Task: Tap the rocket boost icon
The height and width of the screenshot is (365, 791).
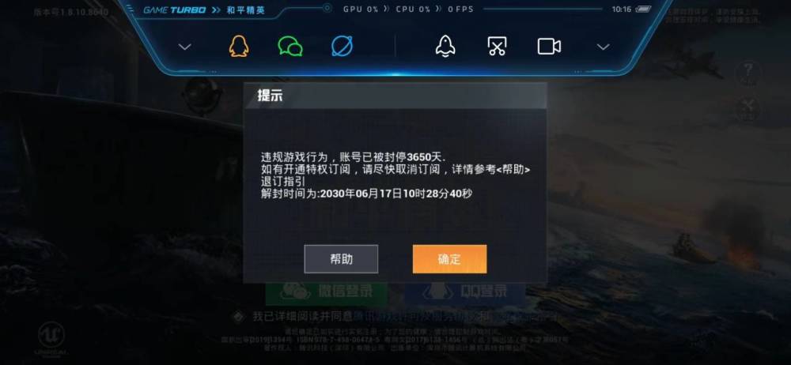Action: (445, 47)
